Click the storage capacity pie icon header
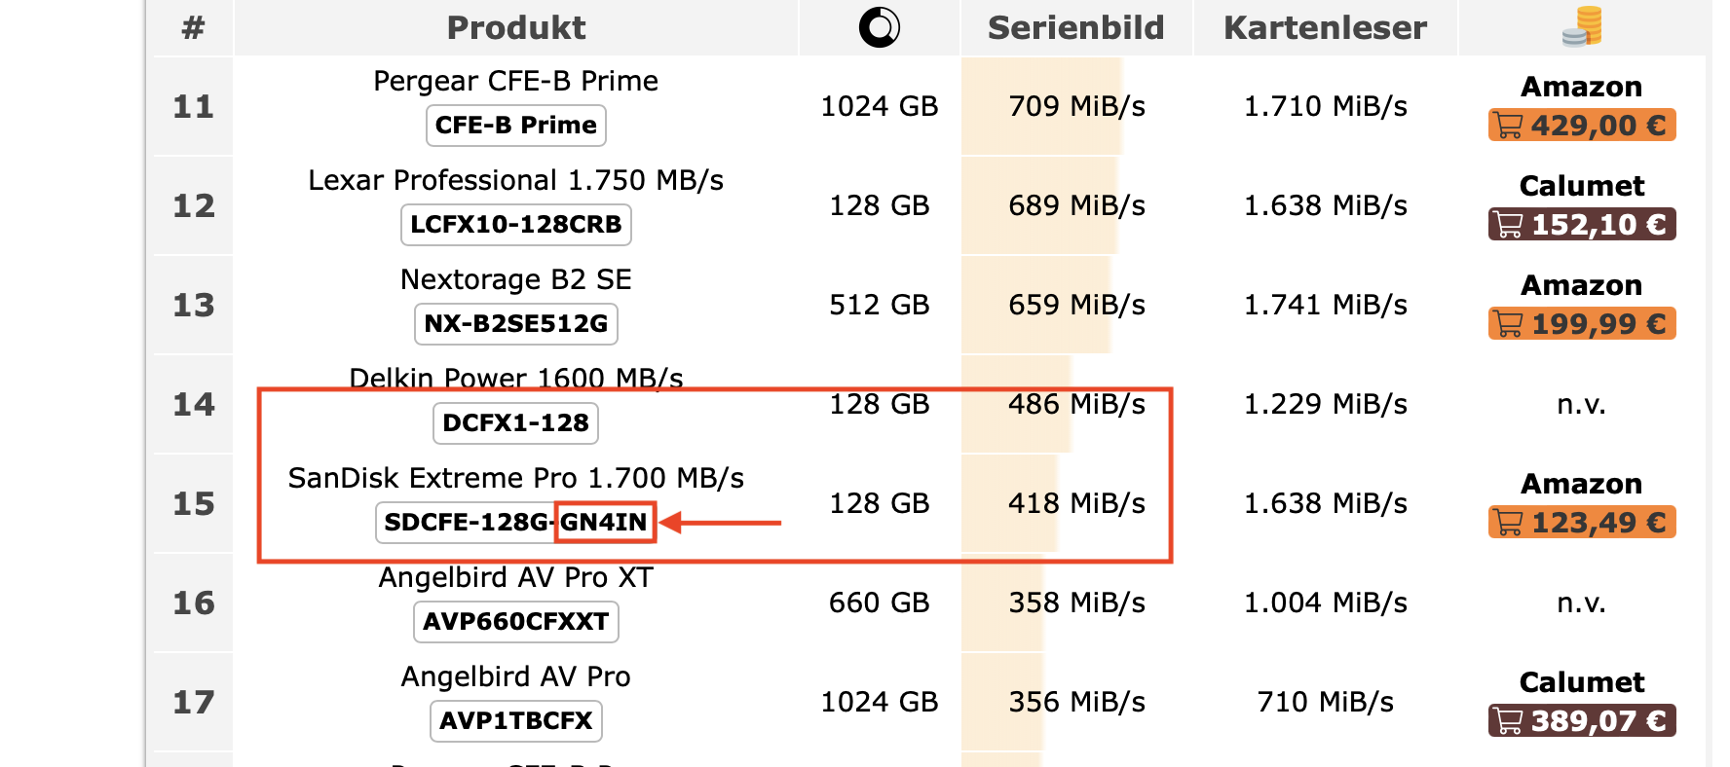 coord(879,27)
